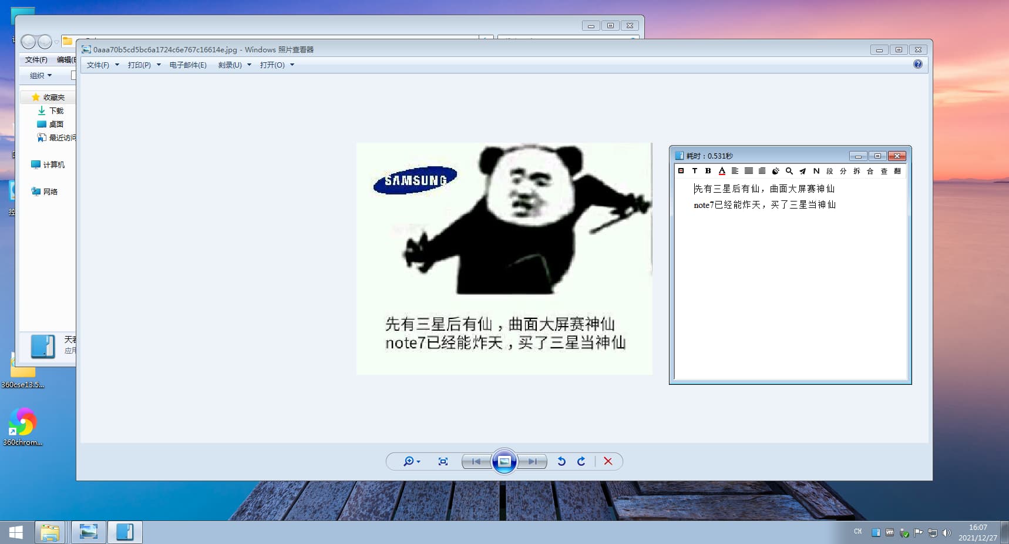Rotate the photo counterclockwise
This screenshot has width=1009, height=544.
561,462
